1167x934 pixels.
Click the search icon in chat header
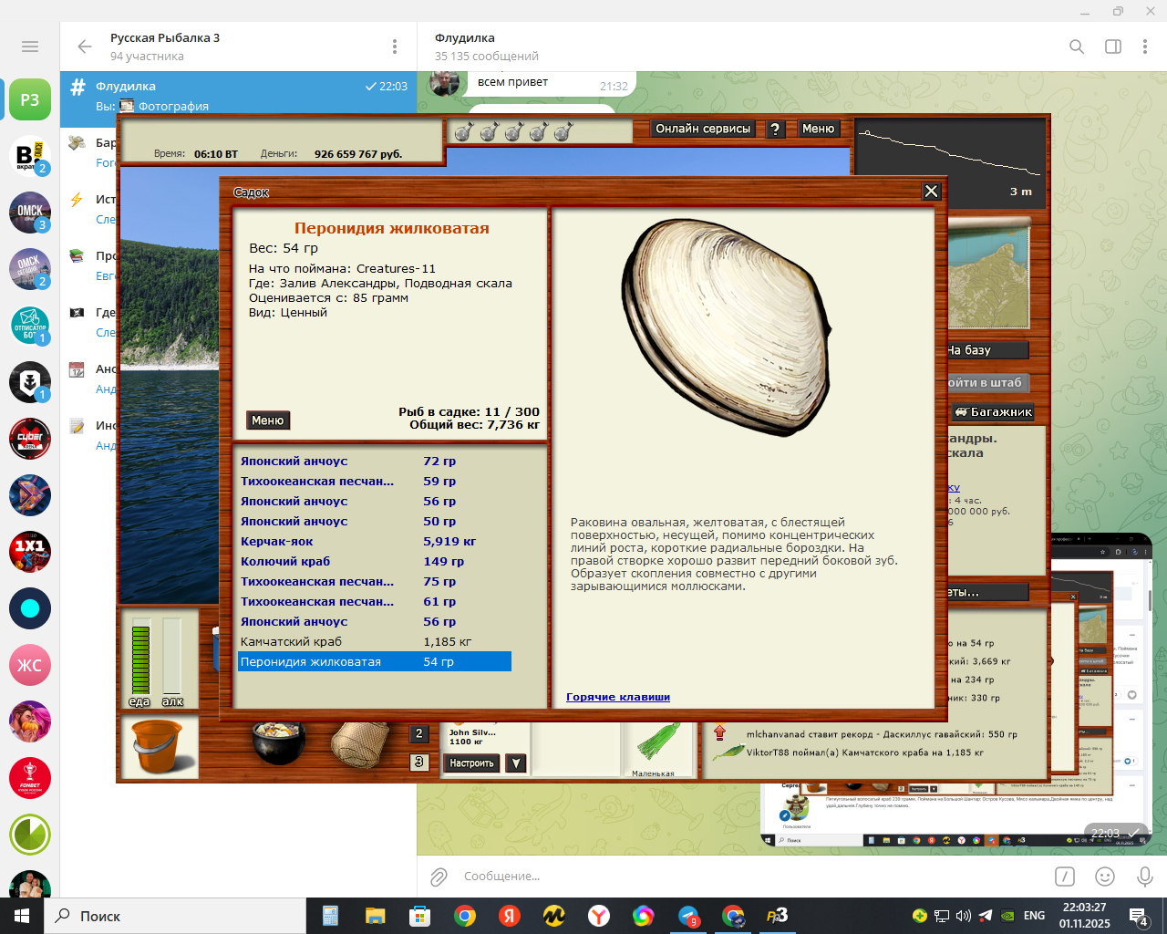coord(1077,47)
